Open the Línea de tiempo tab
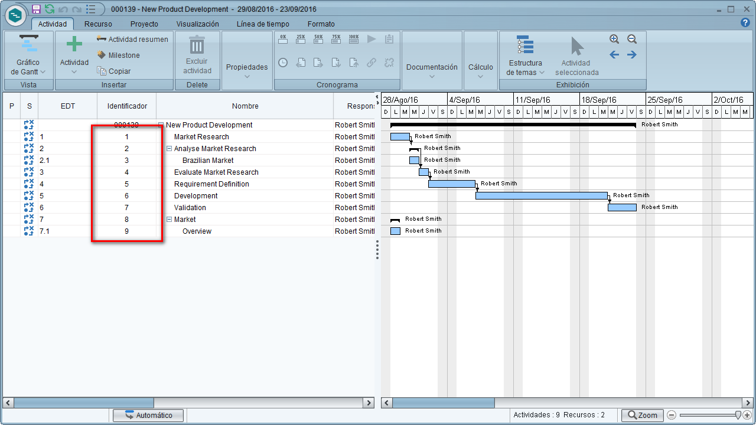 [263, 24]
